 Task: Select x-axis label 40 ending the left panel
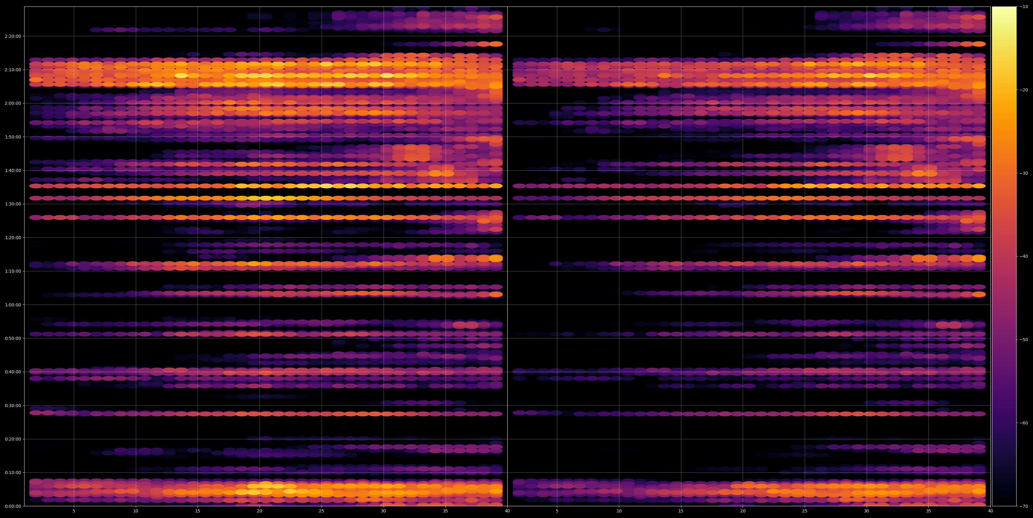[x=507, y=511]
